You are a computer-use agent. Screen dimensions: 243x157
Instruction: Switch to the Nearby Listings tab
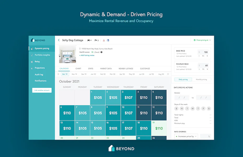(x=126, y=69)
